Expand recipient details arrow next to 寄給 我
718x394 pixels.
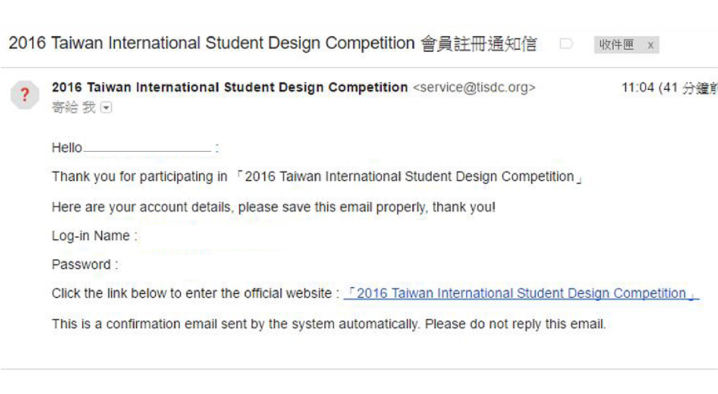click(x=106, y=108)
